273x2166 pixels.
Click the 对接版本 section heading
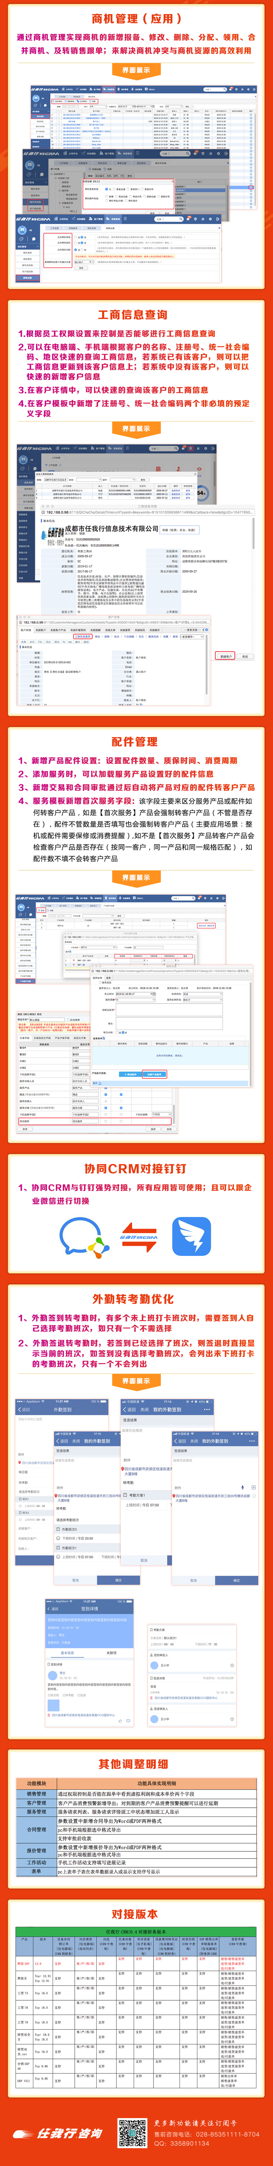135,1914
